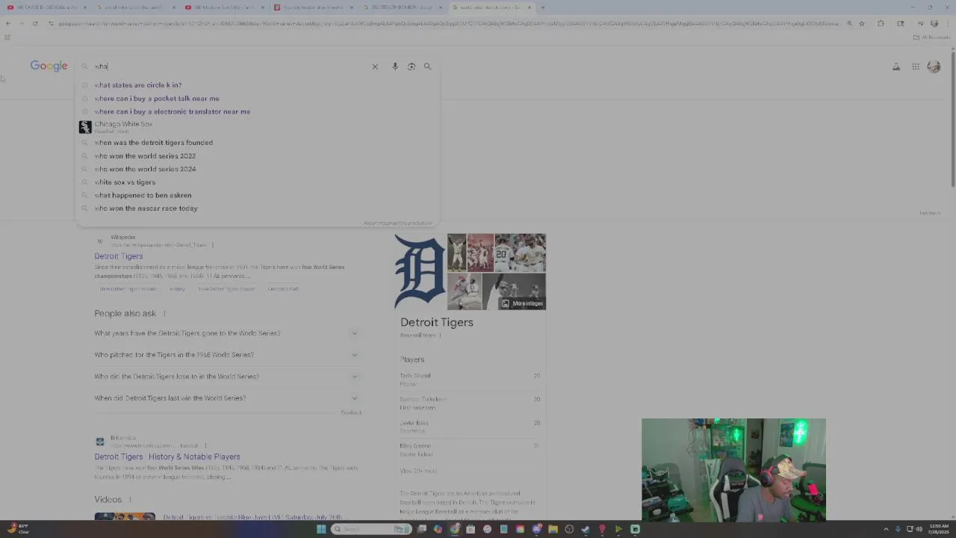Open Chrome from the taskbar
This screenshot has height=538, width=956.
pos(454,529)
